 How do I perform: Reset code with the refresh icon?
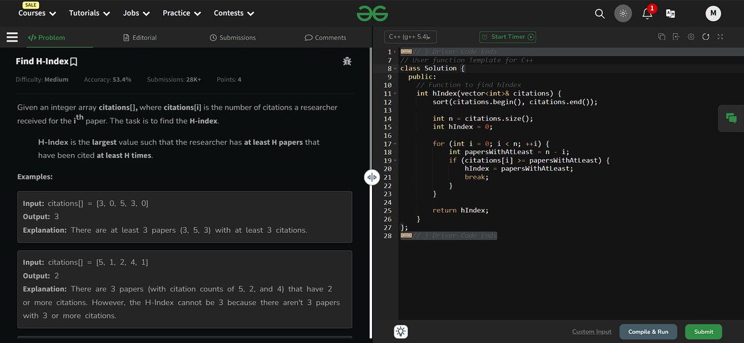(x=706, y=37)
